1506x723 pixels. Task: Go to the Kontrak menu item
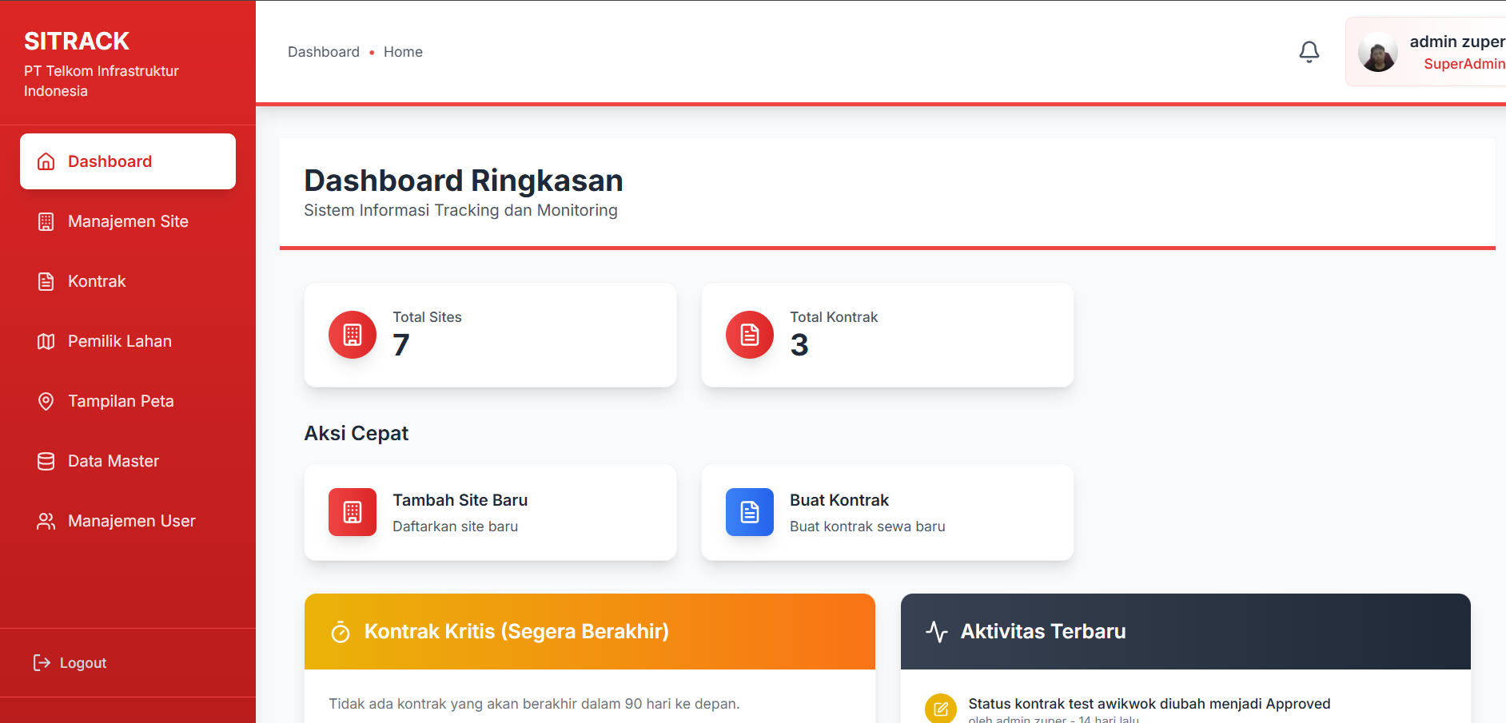point(128,281)
